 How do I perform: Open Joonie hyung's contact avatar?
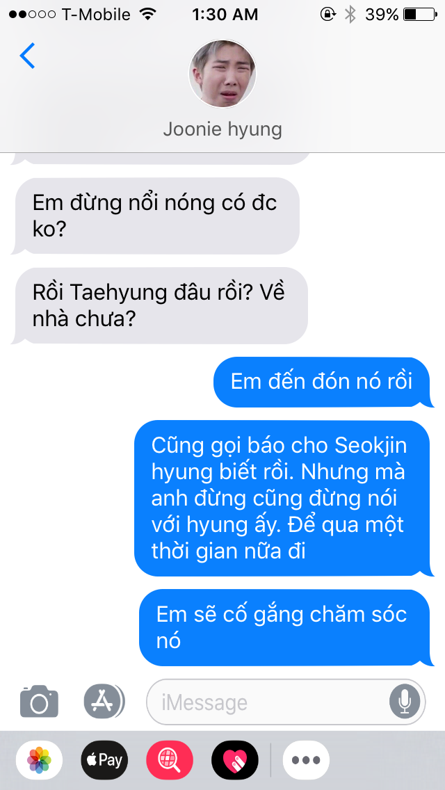pos(222,74)
